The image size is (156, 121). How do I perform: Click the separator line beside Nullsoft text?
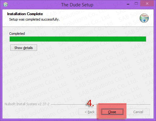coord(101,104)
